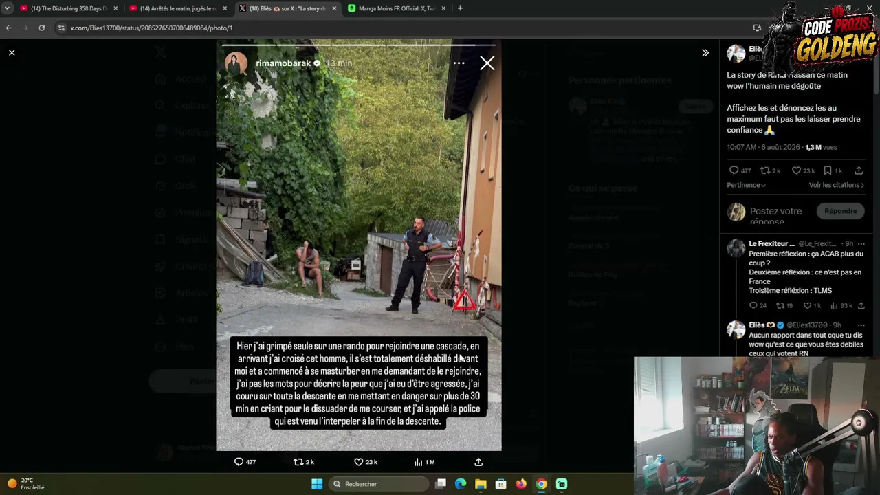This screenshot has height=495, width=880.
Task: View analytics of Le Frexiteur's comment showing 93k
Action: tap(835, 305)
